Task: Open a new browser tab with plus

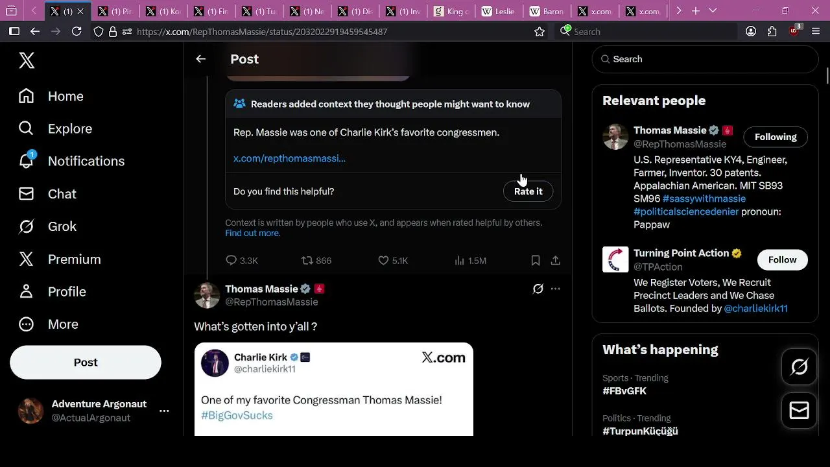Action: [696, 11]
